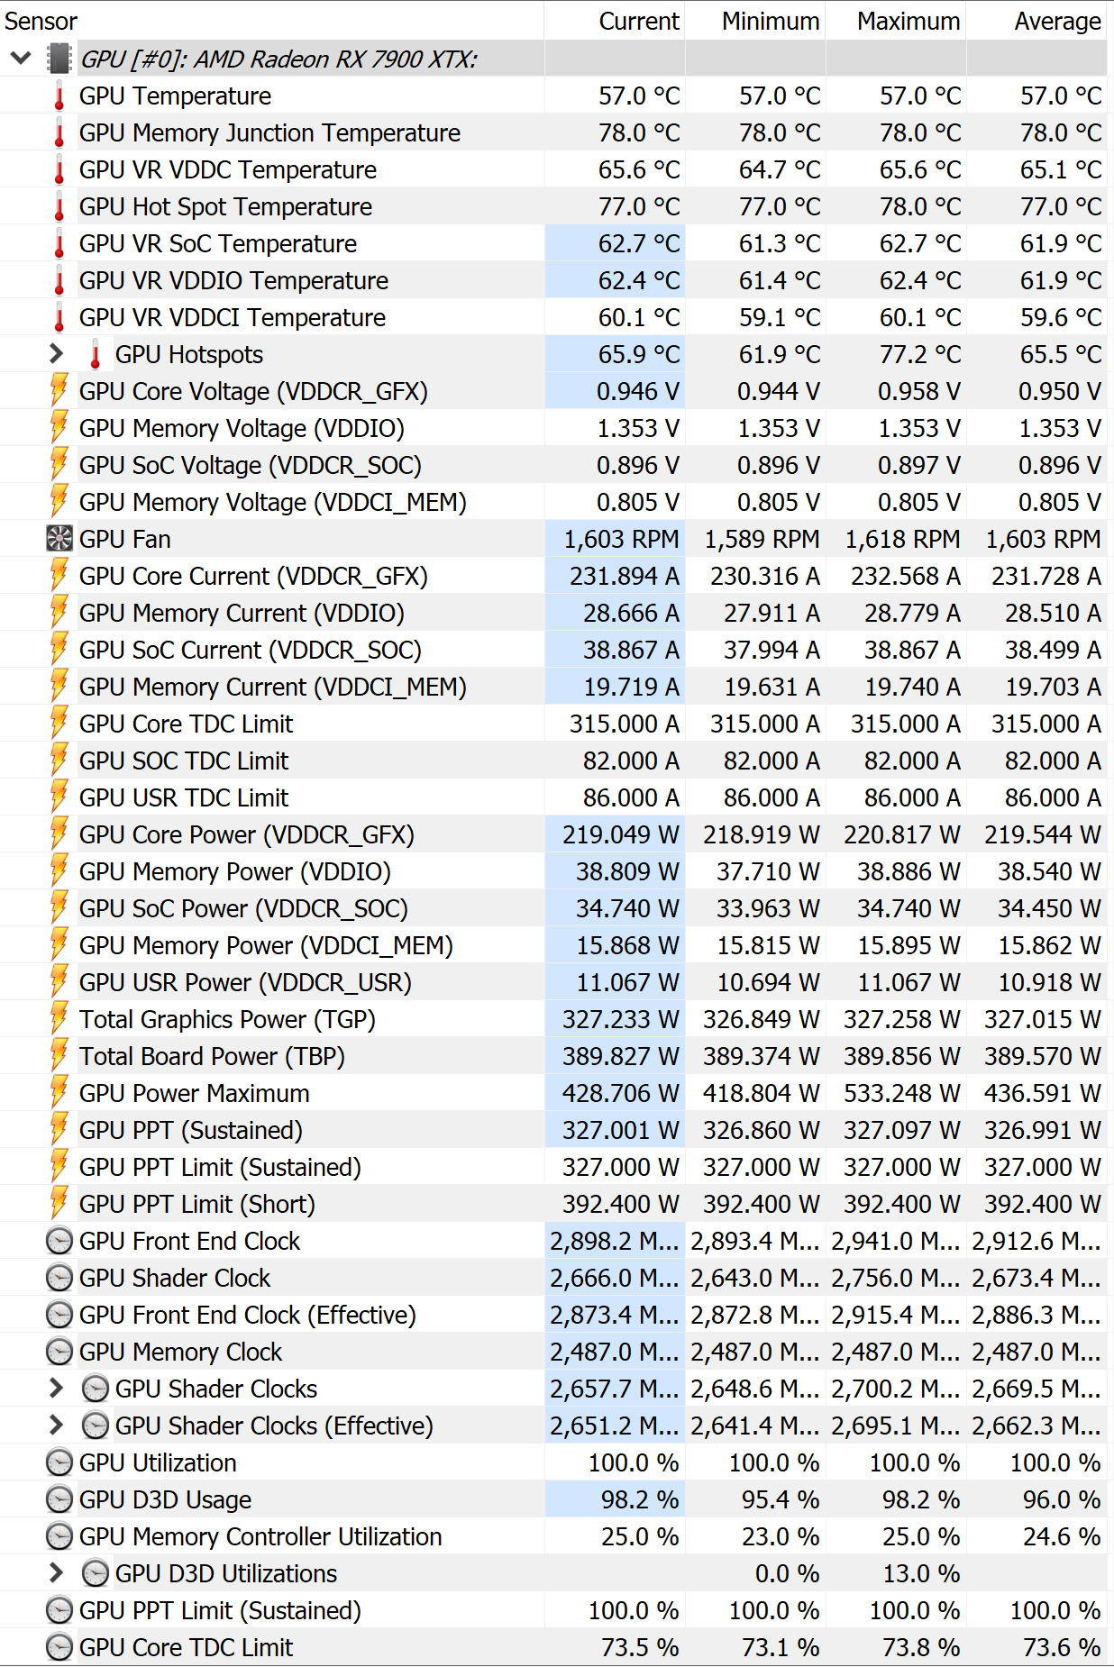Viewport: 1114px width, 1667px height.
Task: Select the GPU Memory Voltage (VDDCI_MEM) row label
Action: point(273,502)
